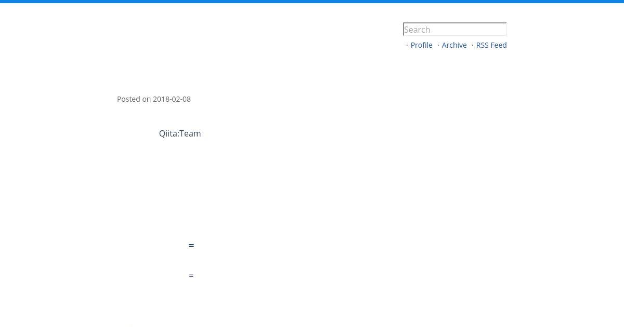This screenshot has width=624, height=327.
Task: Click the Search input field
Action: 454,30
